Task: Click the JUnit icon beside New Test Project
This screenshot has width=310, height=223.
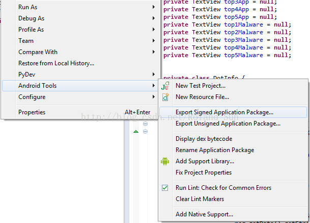Action: [165, 86]
